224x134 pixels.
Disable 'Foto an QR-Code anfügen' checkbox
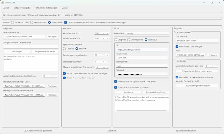pyautogui.click(x=177, y=47)
